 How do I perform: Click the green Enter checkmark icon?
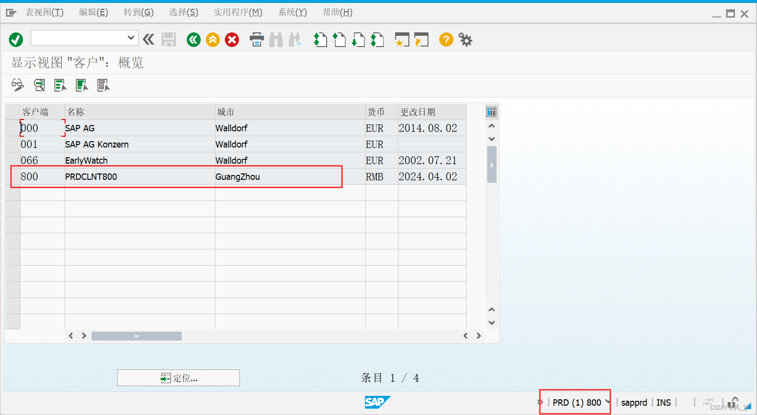[x=16, y=40]
